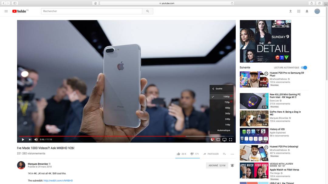Open more actions three-dot menu
This screenshot has width=328, height=184.
232,154
